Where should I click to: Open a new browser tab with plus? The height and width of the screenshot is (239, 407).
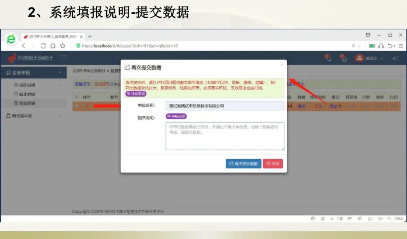(x=90, y=37)
